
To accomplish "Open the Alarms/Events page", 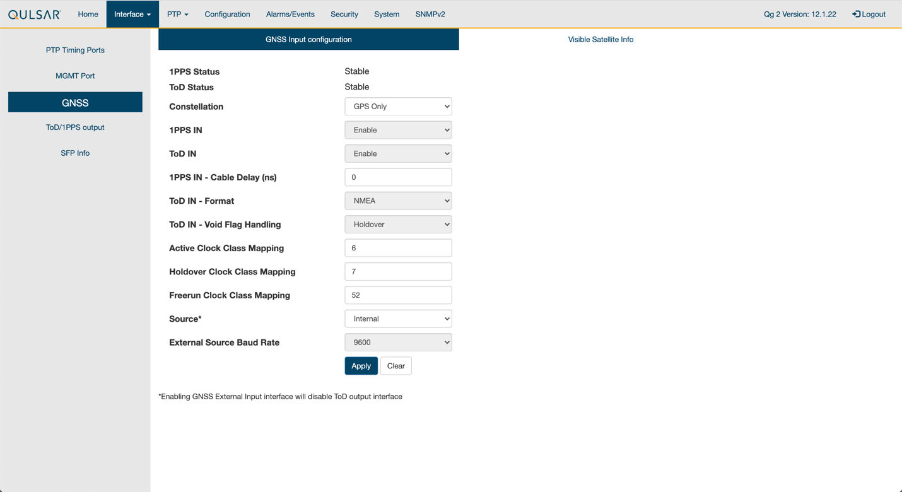I will (x=290, y=14).
